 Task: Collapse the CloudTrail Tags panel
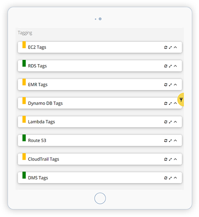[175, 159]
